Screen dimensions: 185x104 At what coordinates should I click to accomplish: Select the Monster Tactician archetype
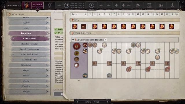29,44
